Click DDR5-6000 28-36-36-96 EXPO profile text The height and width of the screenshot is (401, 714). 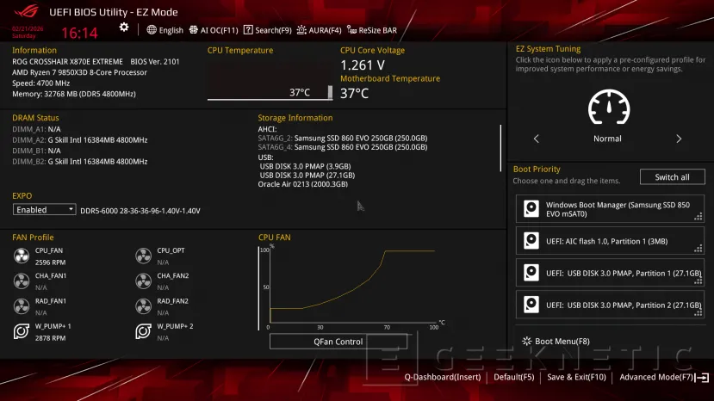tap(140, 211)
